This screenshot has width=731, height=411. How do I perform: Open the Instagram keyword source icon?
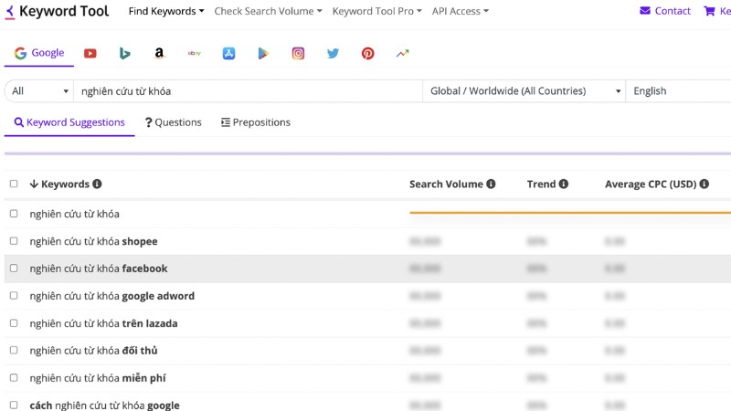(x=298, y=54)
